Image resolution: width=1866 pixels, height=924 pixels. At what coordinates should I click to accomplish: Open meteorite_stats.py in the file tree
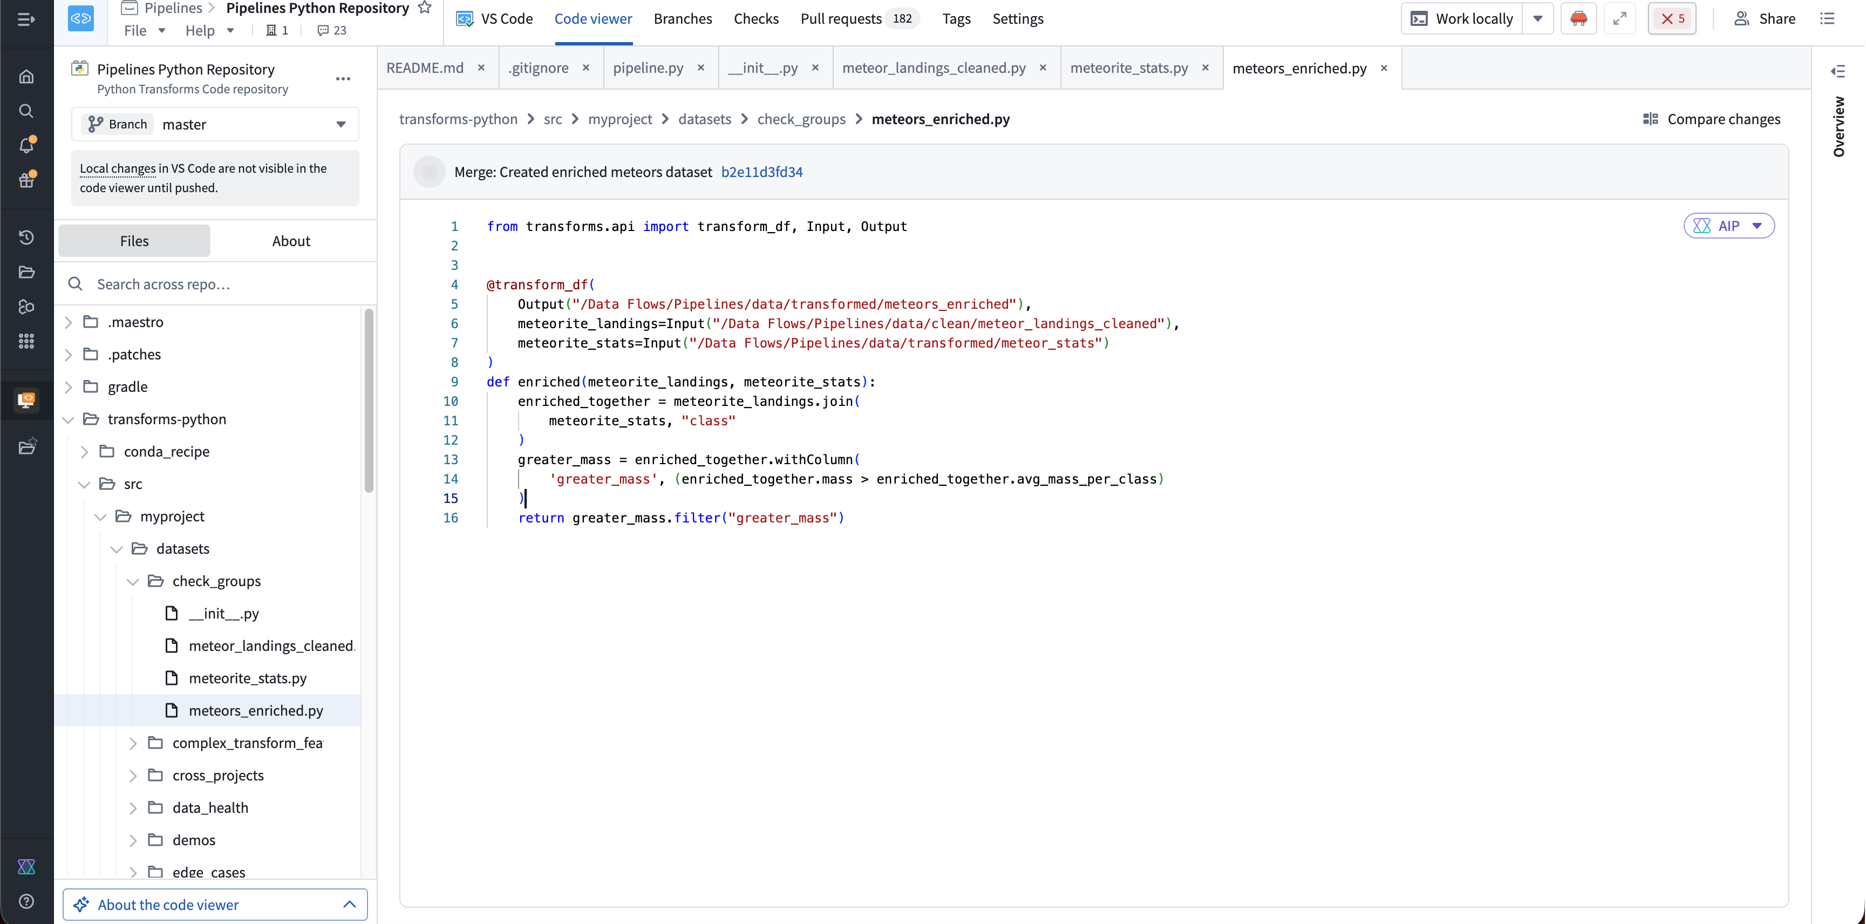coord(247,678)
